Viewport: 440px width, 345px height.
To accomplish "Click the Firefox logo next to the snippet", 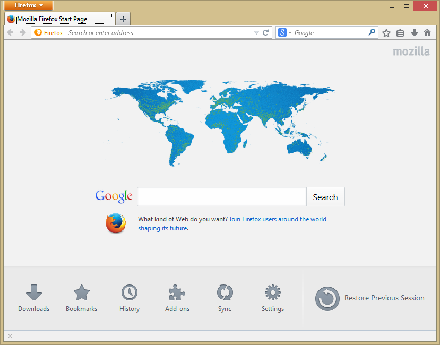I will [116, 223].
